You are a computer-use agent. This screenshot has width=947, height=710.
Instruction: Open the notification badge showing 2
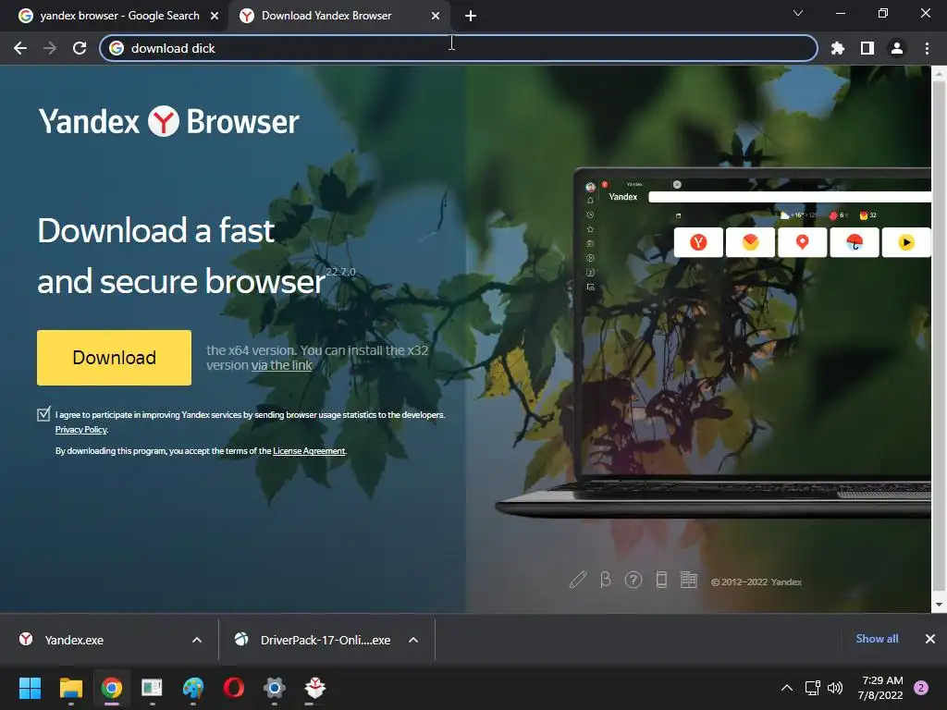coord(921,688)
